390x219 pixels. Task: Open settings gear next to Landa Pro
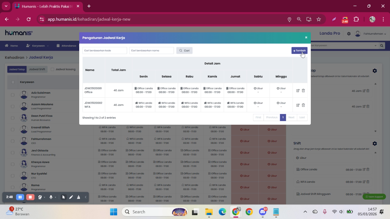coord(349,34)
